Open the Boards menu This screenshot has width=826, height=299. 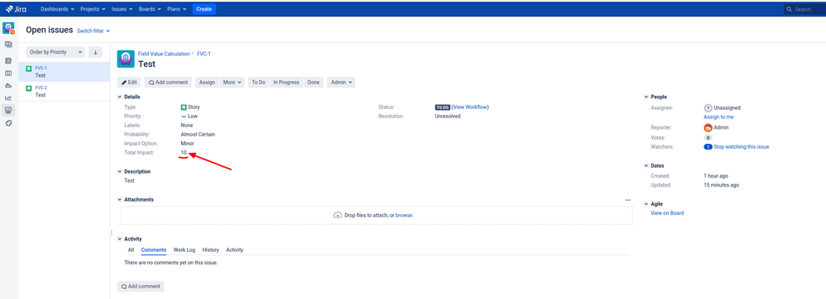point(150,9)
